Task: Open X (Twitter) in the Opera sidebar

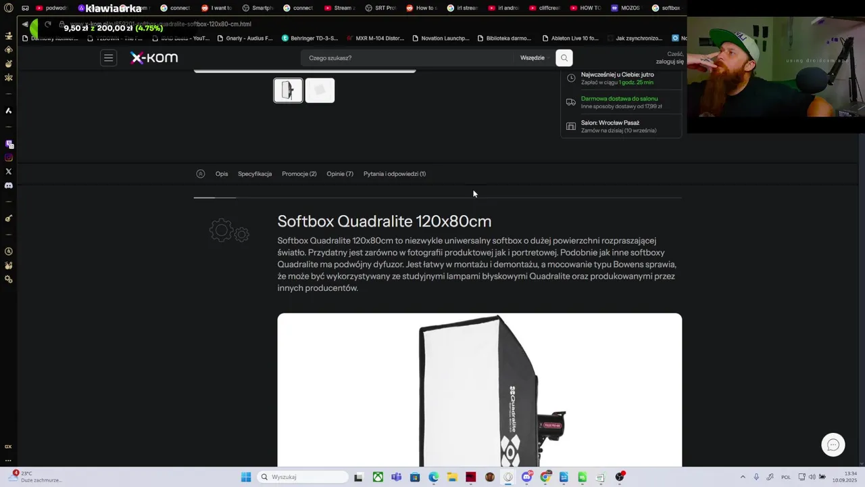Action: 9,172
